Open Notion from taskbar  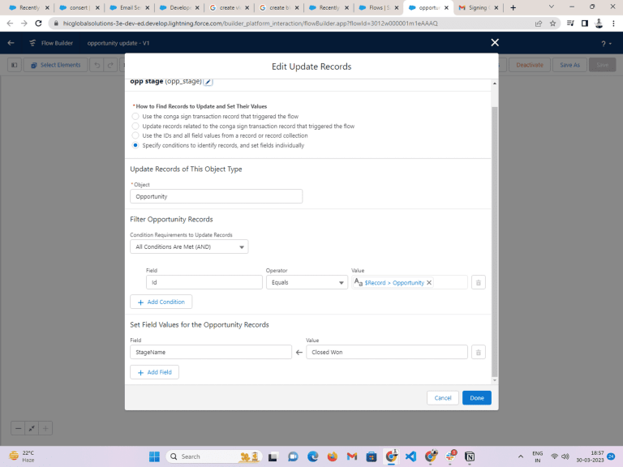pos(470,456)
